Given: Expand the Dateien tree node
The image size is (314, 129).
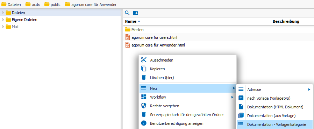Looking at the screenshot, I should (x=3, y=13).
